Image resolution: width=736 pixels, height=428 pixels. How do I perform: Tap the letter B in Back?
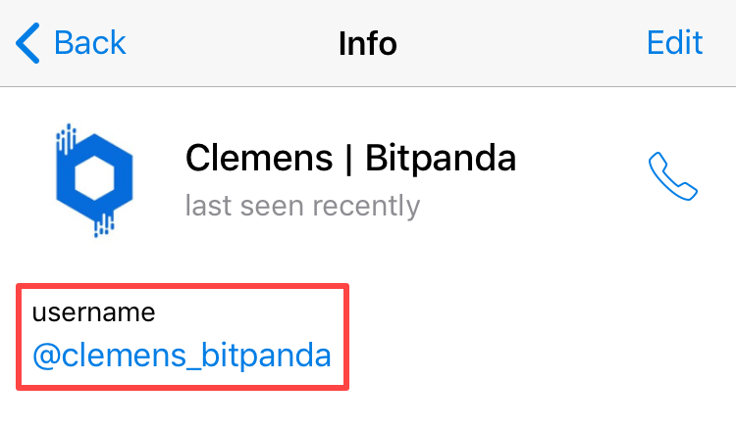coord(64,43)
